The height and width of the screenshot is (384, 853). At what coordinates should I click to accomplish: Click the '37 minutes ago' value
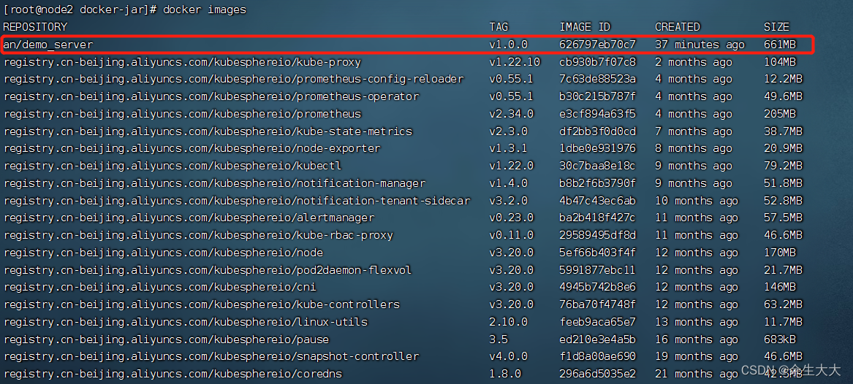click(x=700, y=45)
